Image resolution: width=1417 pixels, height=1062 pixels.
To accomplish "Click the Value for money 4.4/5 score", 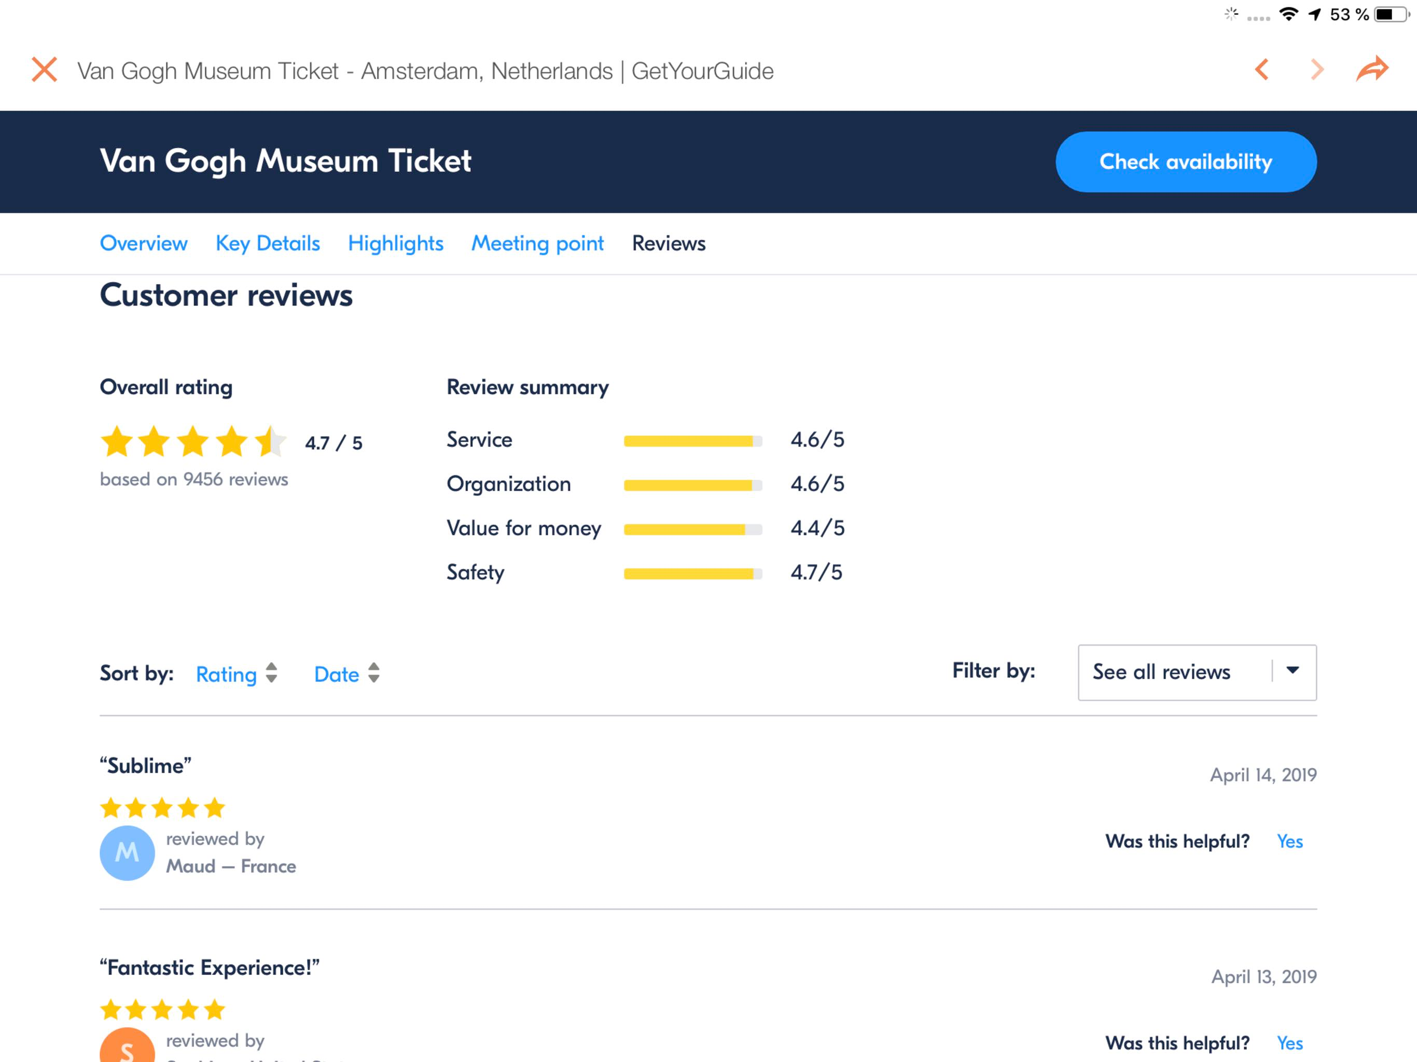I will coord(817,528).
